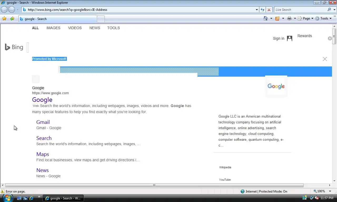Viewport: 337px width, 202px height.
Task: Switch to Bing NEWS tab
Action: (x=95, y=28)
